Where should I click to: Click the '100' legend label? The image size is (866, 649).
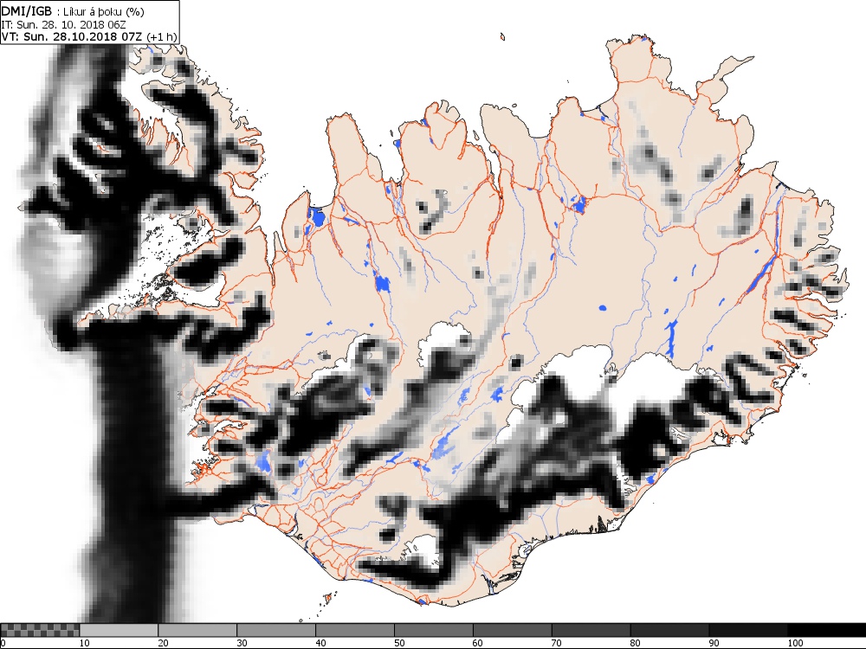(795, 643)
